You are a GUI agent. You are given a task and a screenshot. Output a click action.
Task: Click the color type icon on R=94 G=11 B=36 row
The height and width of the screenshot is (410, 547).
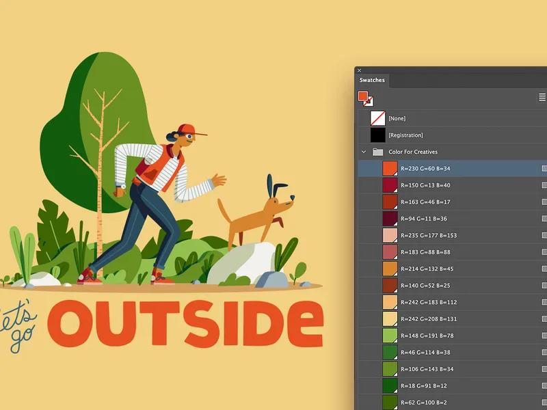(544, 219)
